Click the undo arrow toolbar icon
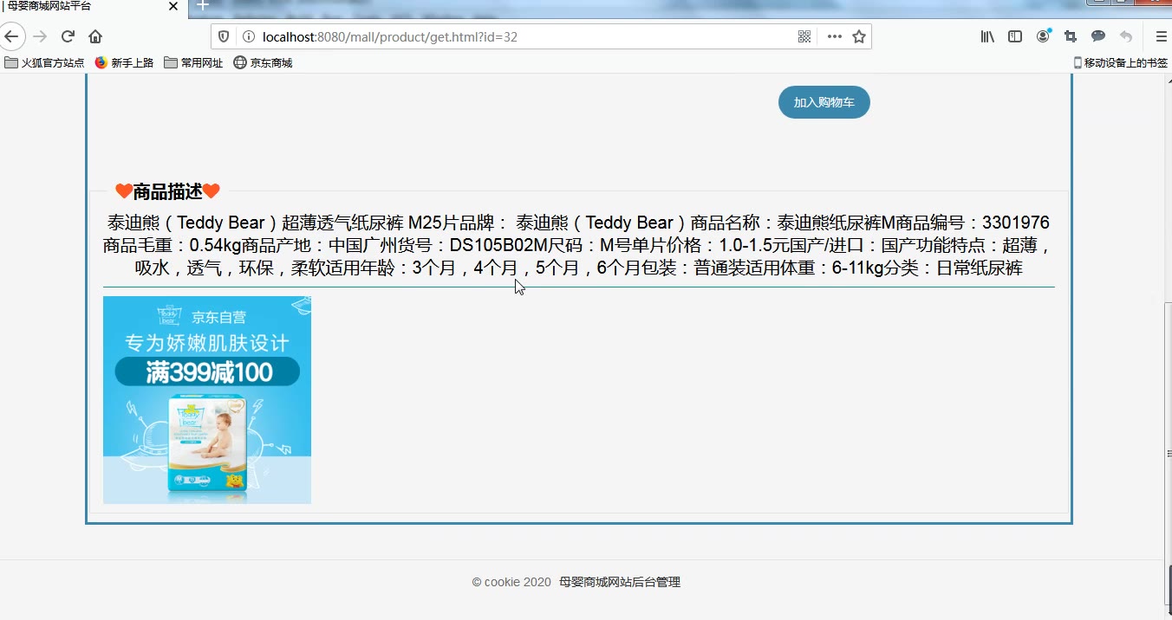 [1126, 36]
